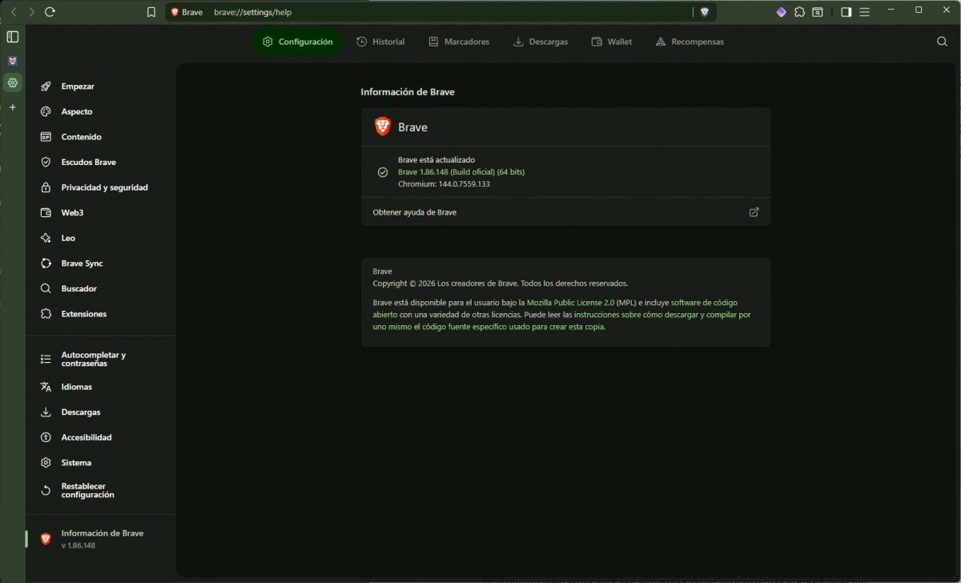
Task: Open the hamburger menu icon
Action: tap(863, 12)
